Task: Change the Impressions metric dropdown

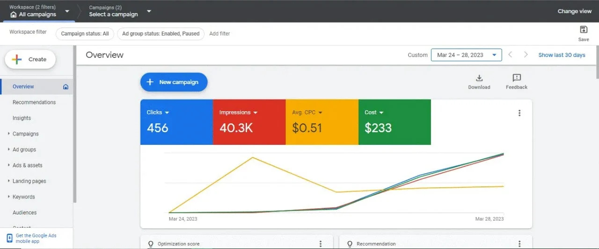Action: (x=255, y=113)
